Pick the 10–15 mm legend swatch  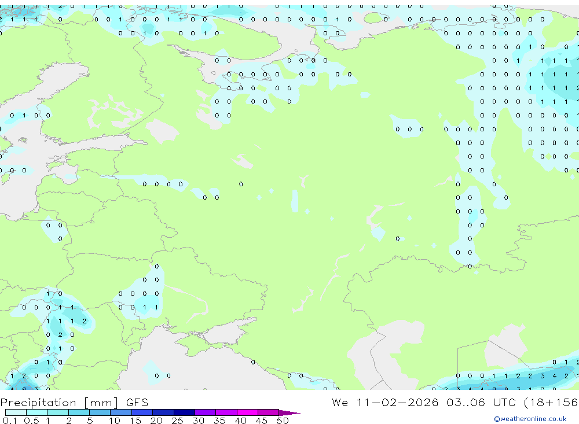point(121,412)
